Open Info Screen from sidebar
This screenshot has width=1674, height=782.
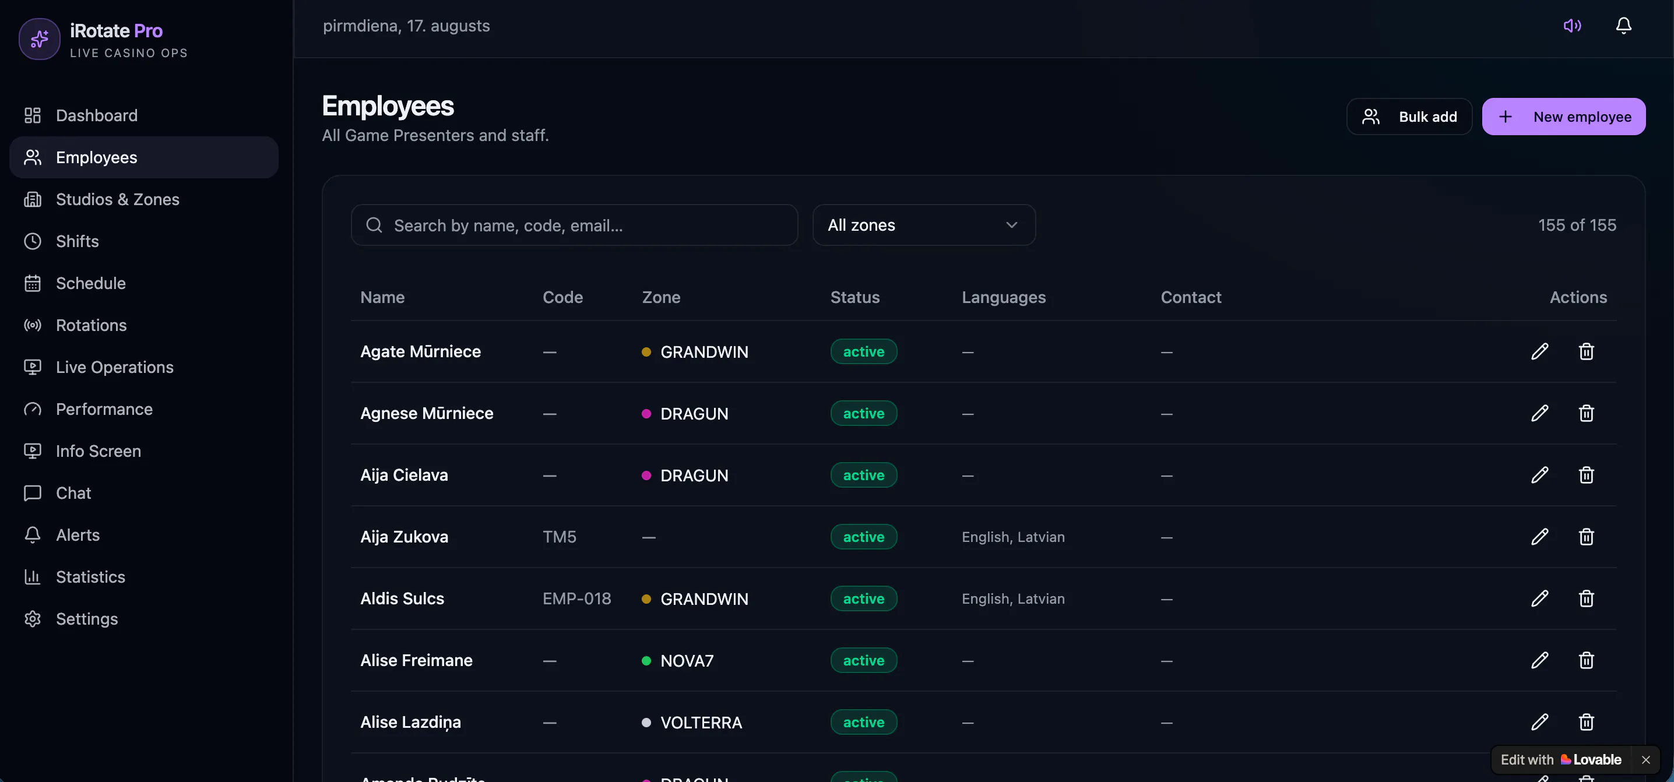pos(143,451)
